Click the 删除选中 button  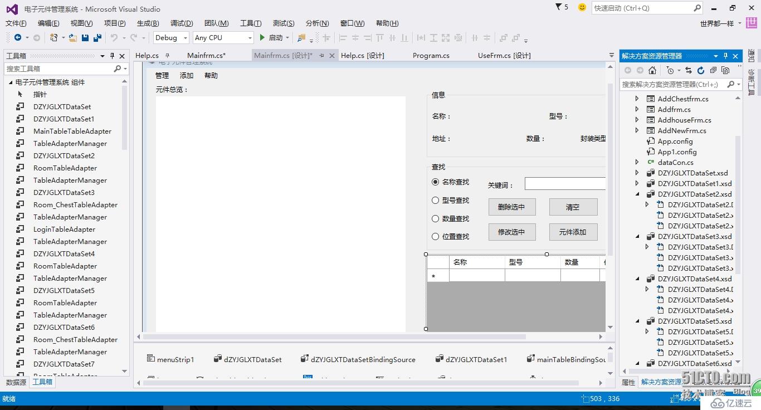point(512,207)
